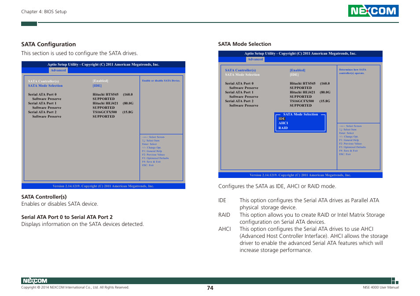The image size is (420, 296).
Task: Click TS16GCFX500 in the SATA Configuration screenshot
Action: click(105, 112)
